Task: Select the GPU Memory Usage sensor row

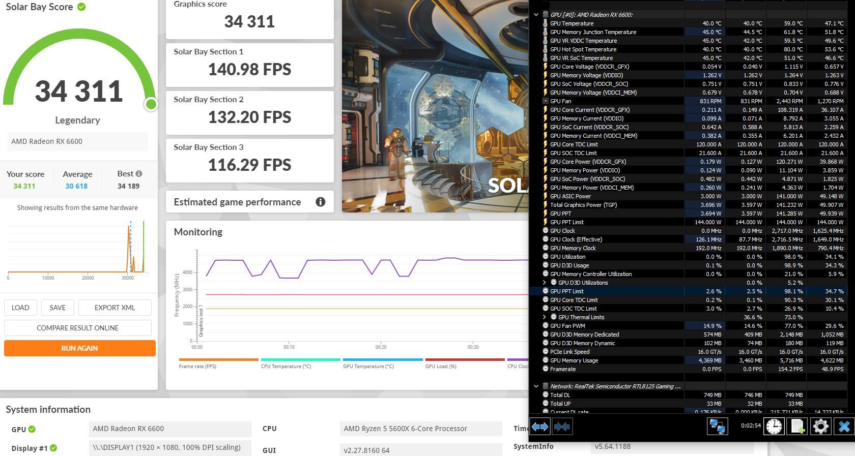Action: pyautogui.click(x=689, y=360)
